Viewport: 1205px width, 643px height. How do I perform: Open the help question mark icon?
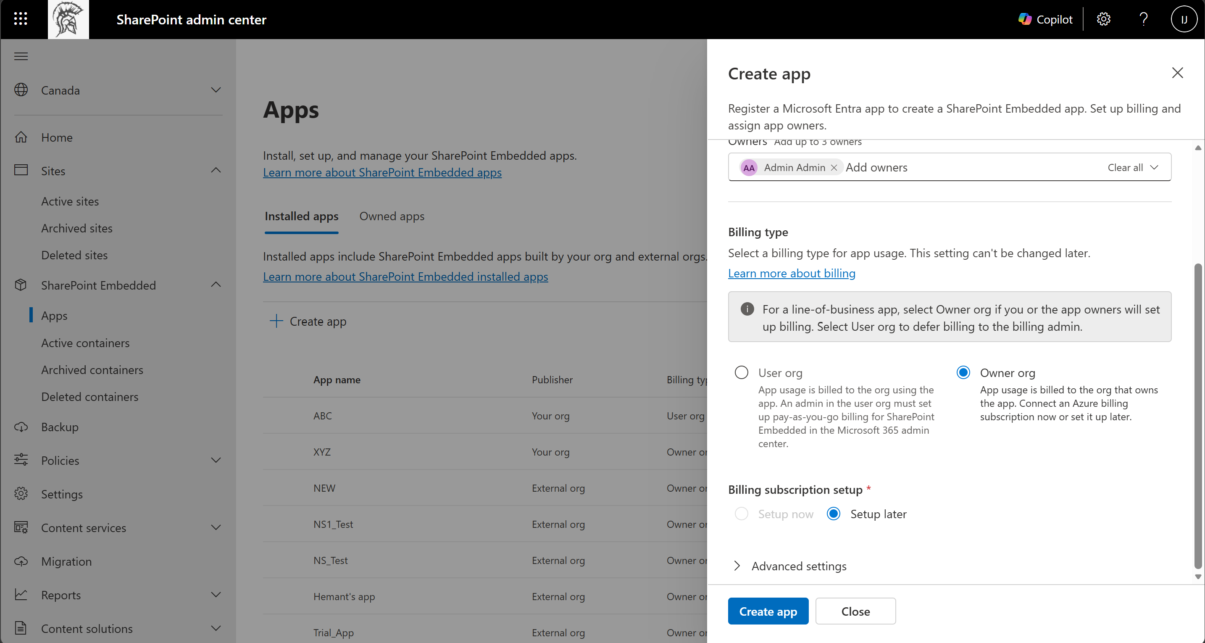1144,19
